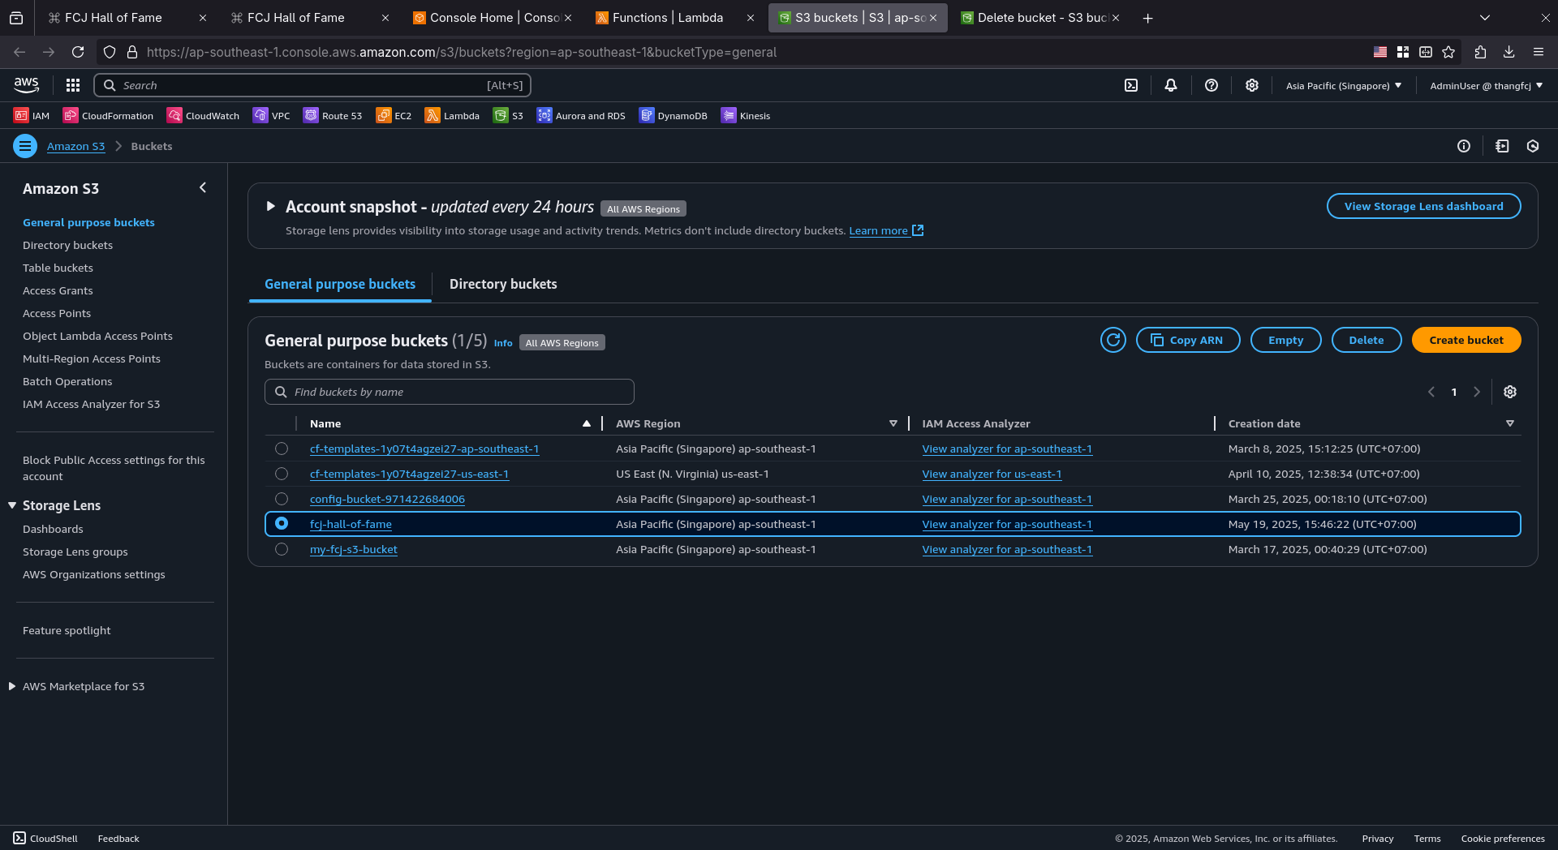The image size is (1558, 850).
Task: Go to next page of buckets
Action: click(x=1477, y=392)
